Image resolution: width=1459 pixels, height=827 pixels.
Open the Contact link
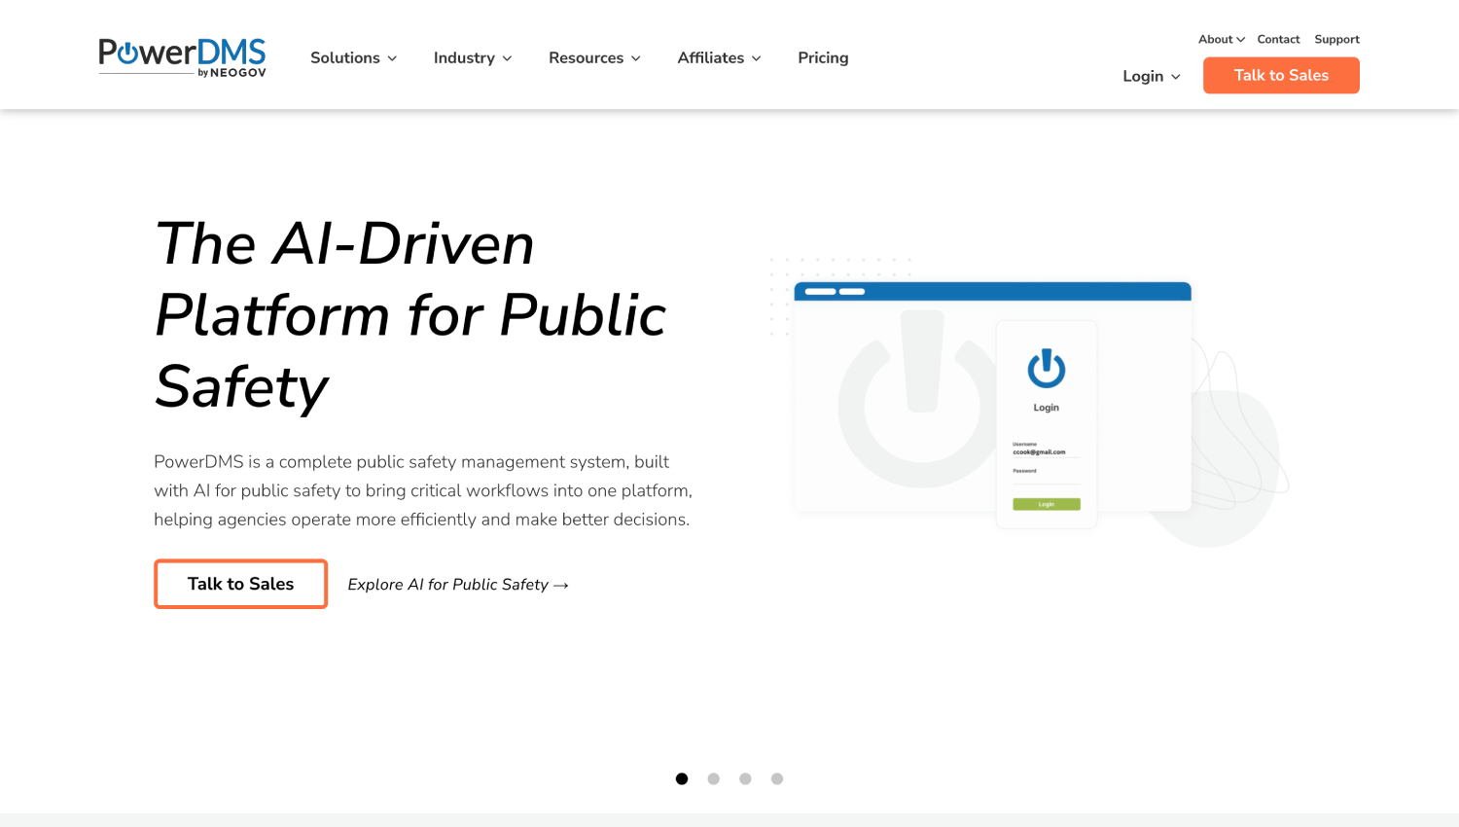(x=1278, y=40)
